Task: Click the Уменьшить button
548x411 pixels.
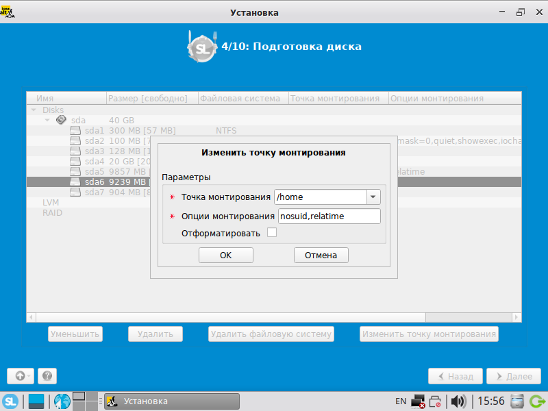Action: tap(75, 334)
